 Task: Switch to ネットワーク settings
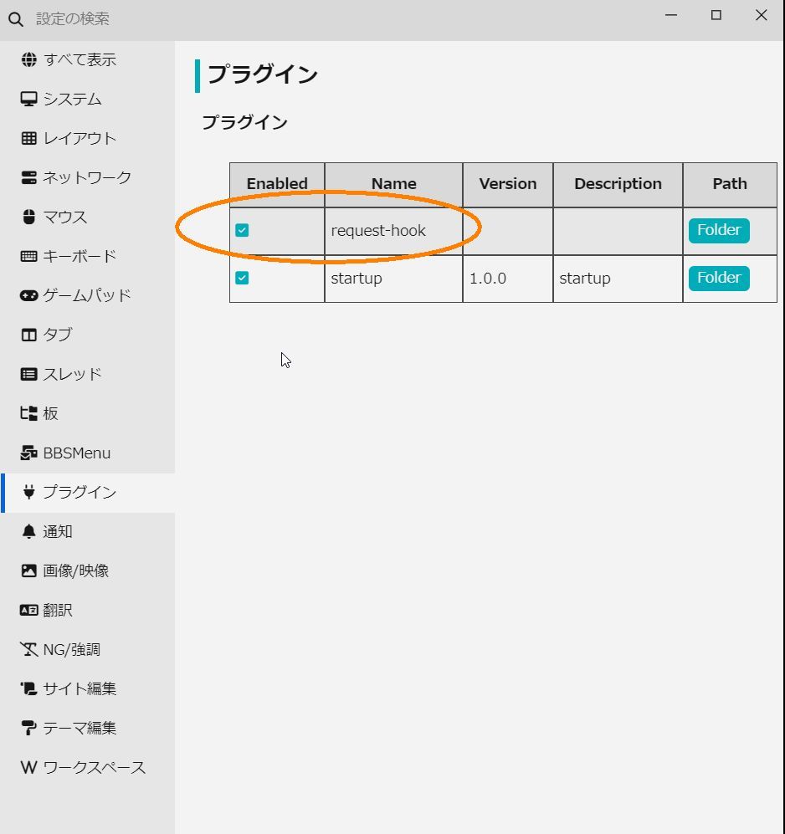coord(88,177)
